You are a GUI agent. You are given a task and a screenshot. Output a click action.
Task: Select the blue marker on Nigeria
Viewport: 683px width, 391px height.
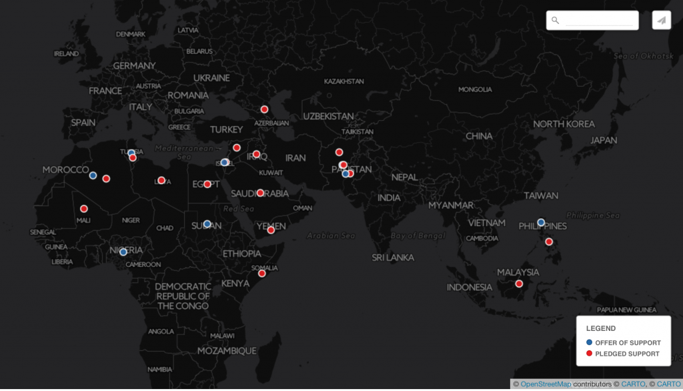[123, 252]
